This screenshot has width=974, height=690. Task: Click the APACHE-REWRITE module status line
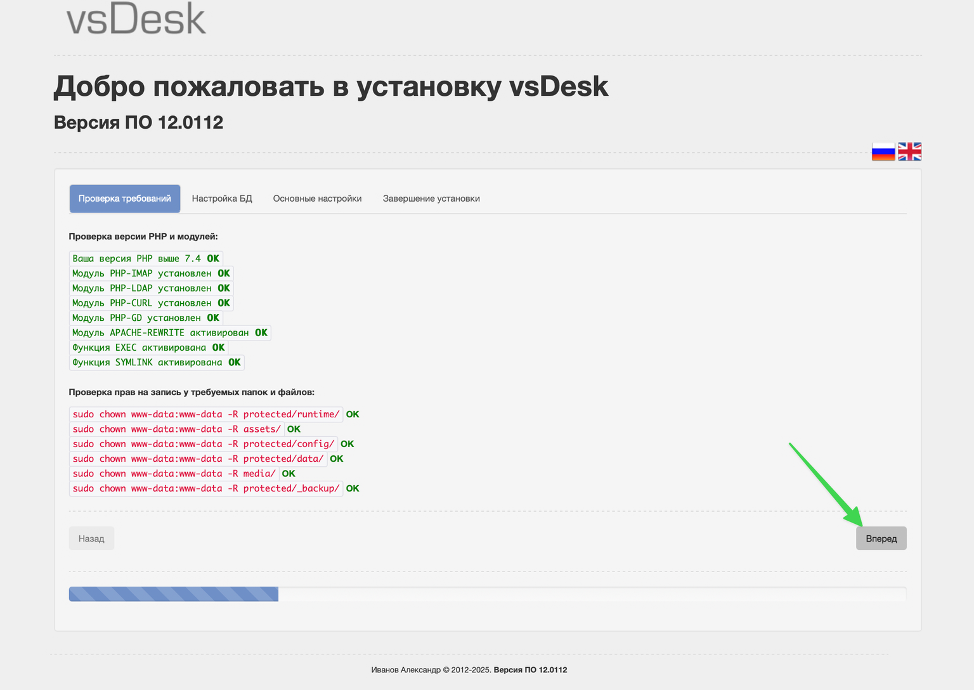click(169, 333)
